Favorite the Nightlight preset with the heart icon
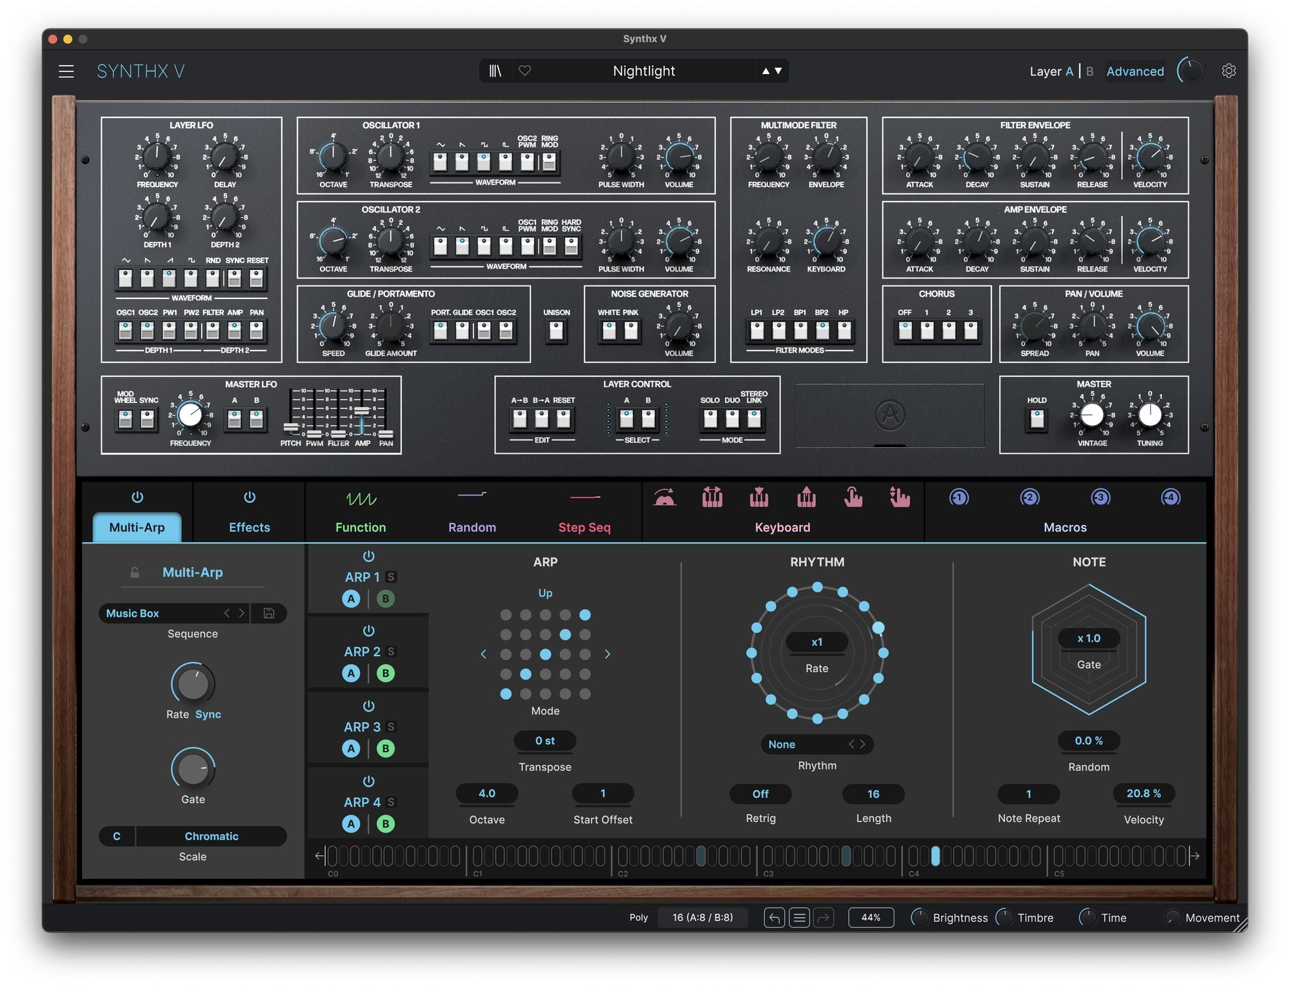1290x988 pixels. [x=525, y=71]
